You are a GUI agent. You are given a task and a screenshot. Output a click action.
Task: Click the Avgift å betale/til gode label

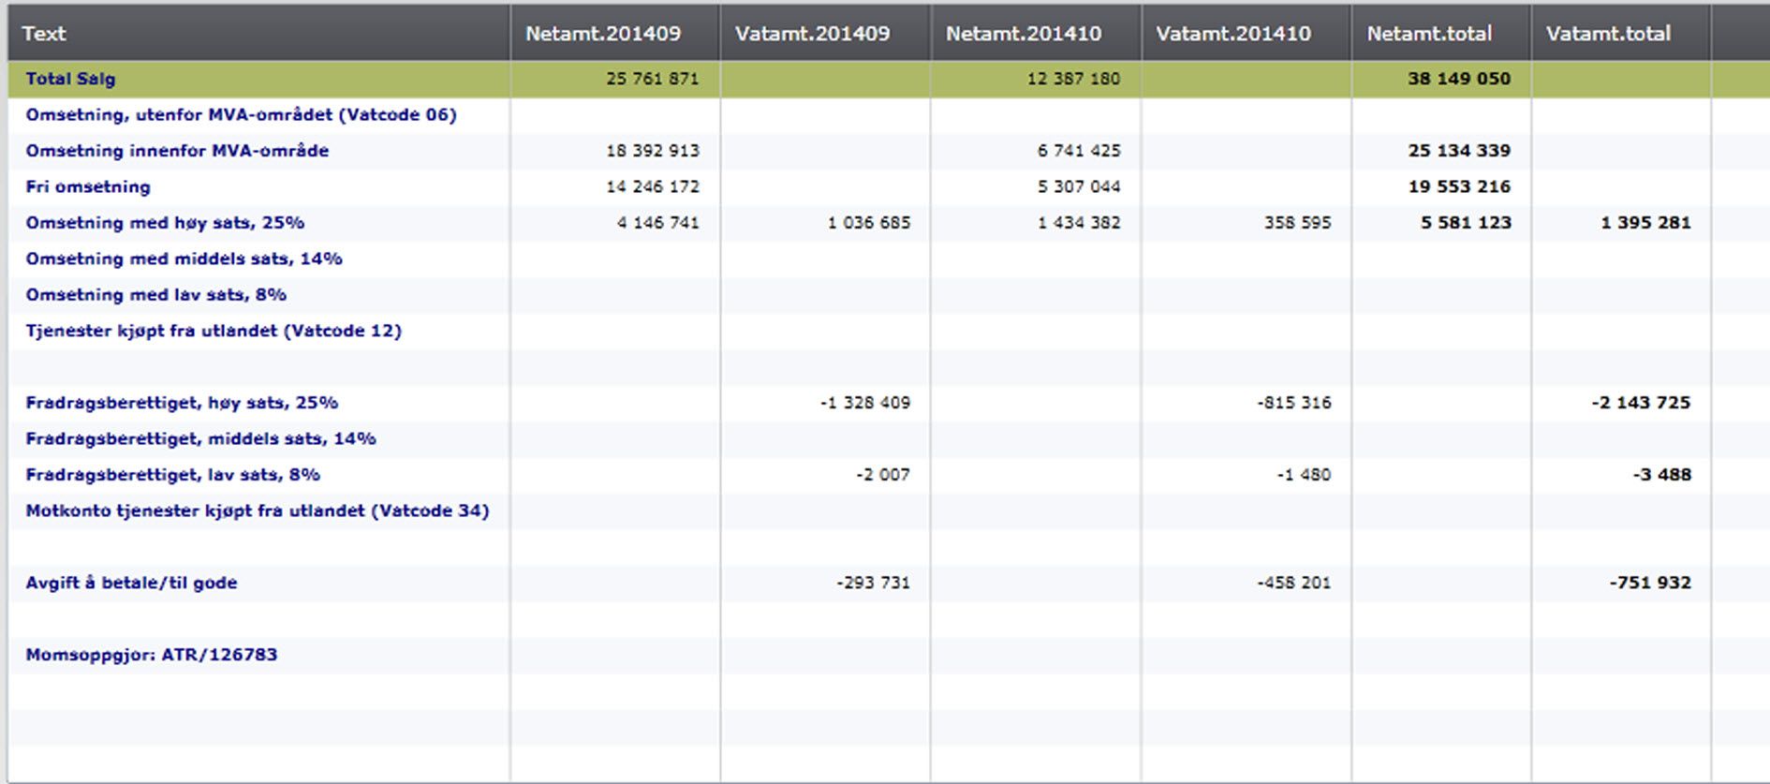pos(131,583)
